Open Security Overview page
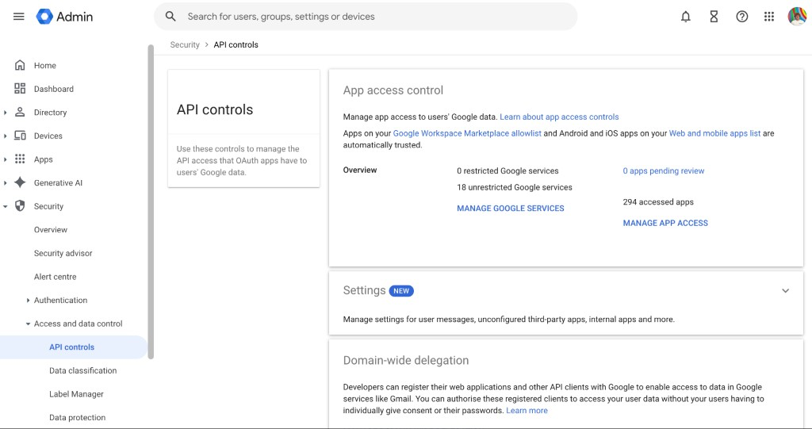Screen dimensions: 812x429 click(51, 229)
